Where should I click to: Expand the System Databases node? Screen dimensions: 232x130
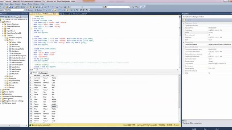point(3,24)
